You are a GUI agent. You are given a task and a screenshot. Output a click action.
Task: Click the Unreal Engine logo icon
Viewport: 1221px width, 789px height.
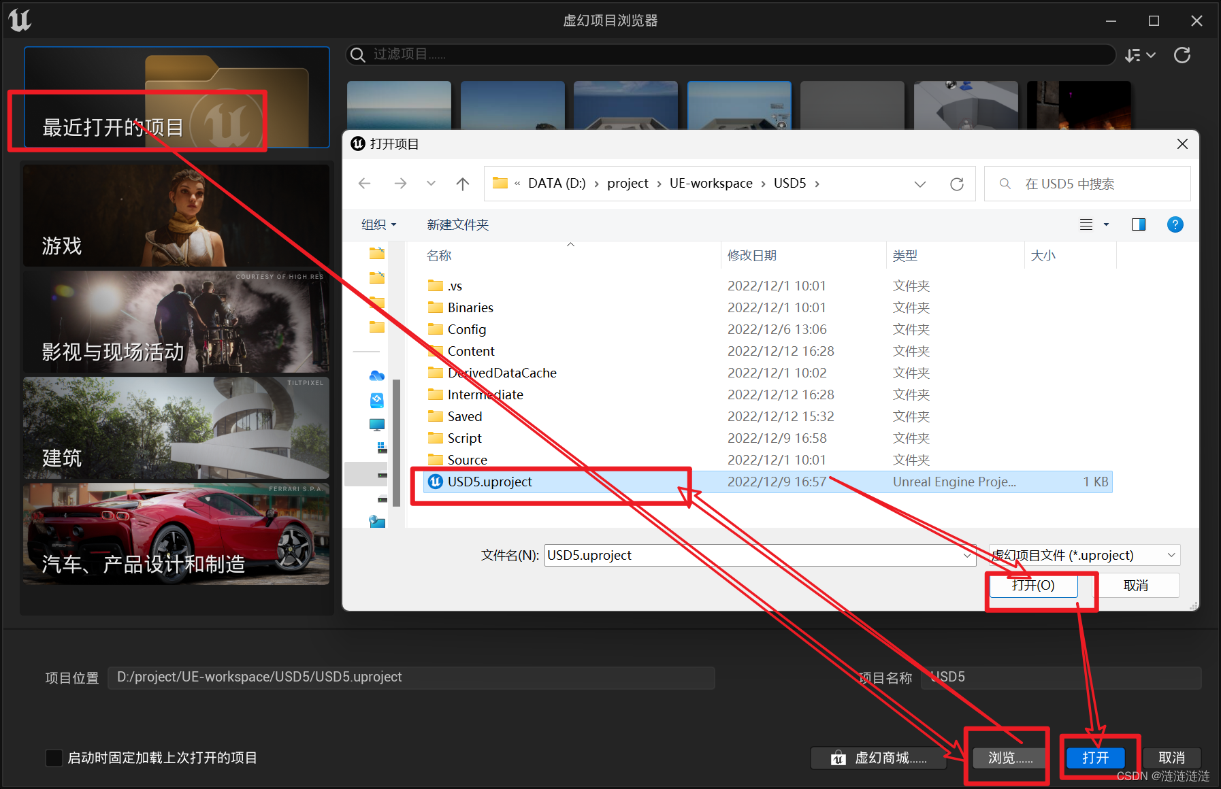pyautogui.click(x=20, y=20)
